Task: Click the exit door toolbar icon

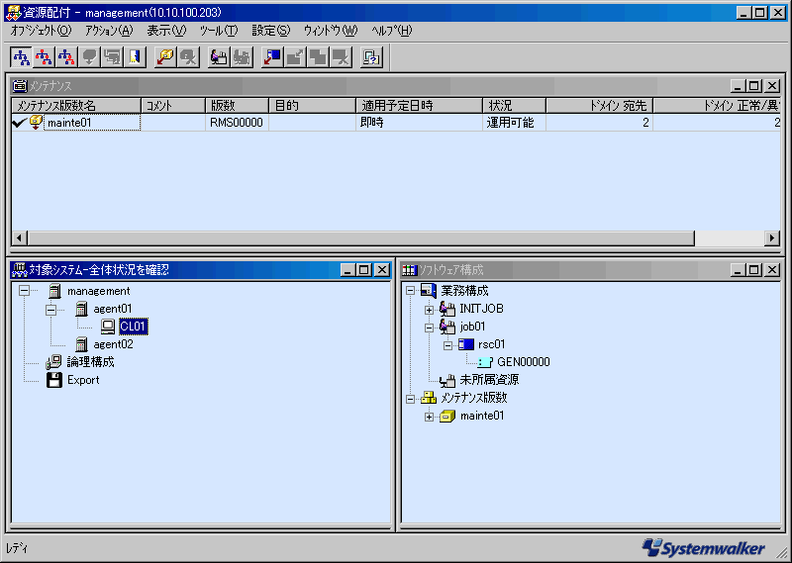Action: pos(135,57)
